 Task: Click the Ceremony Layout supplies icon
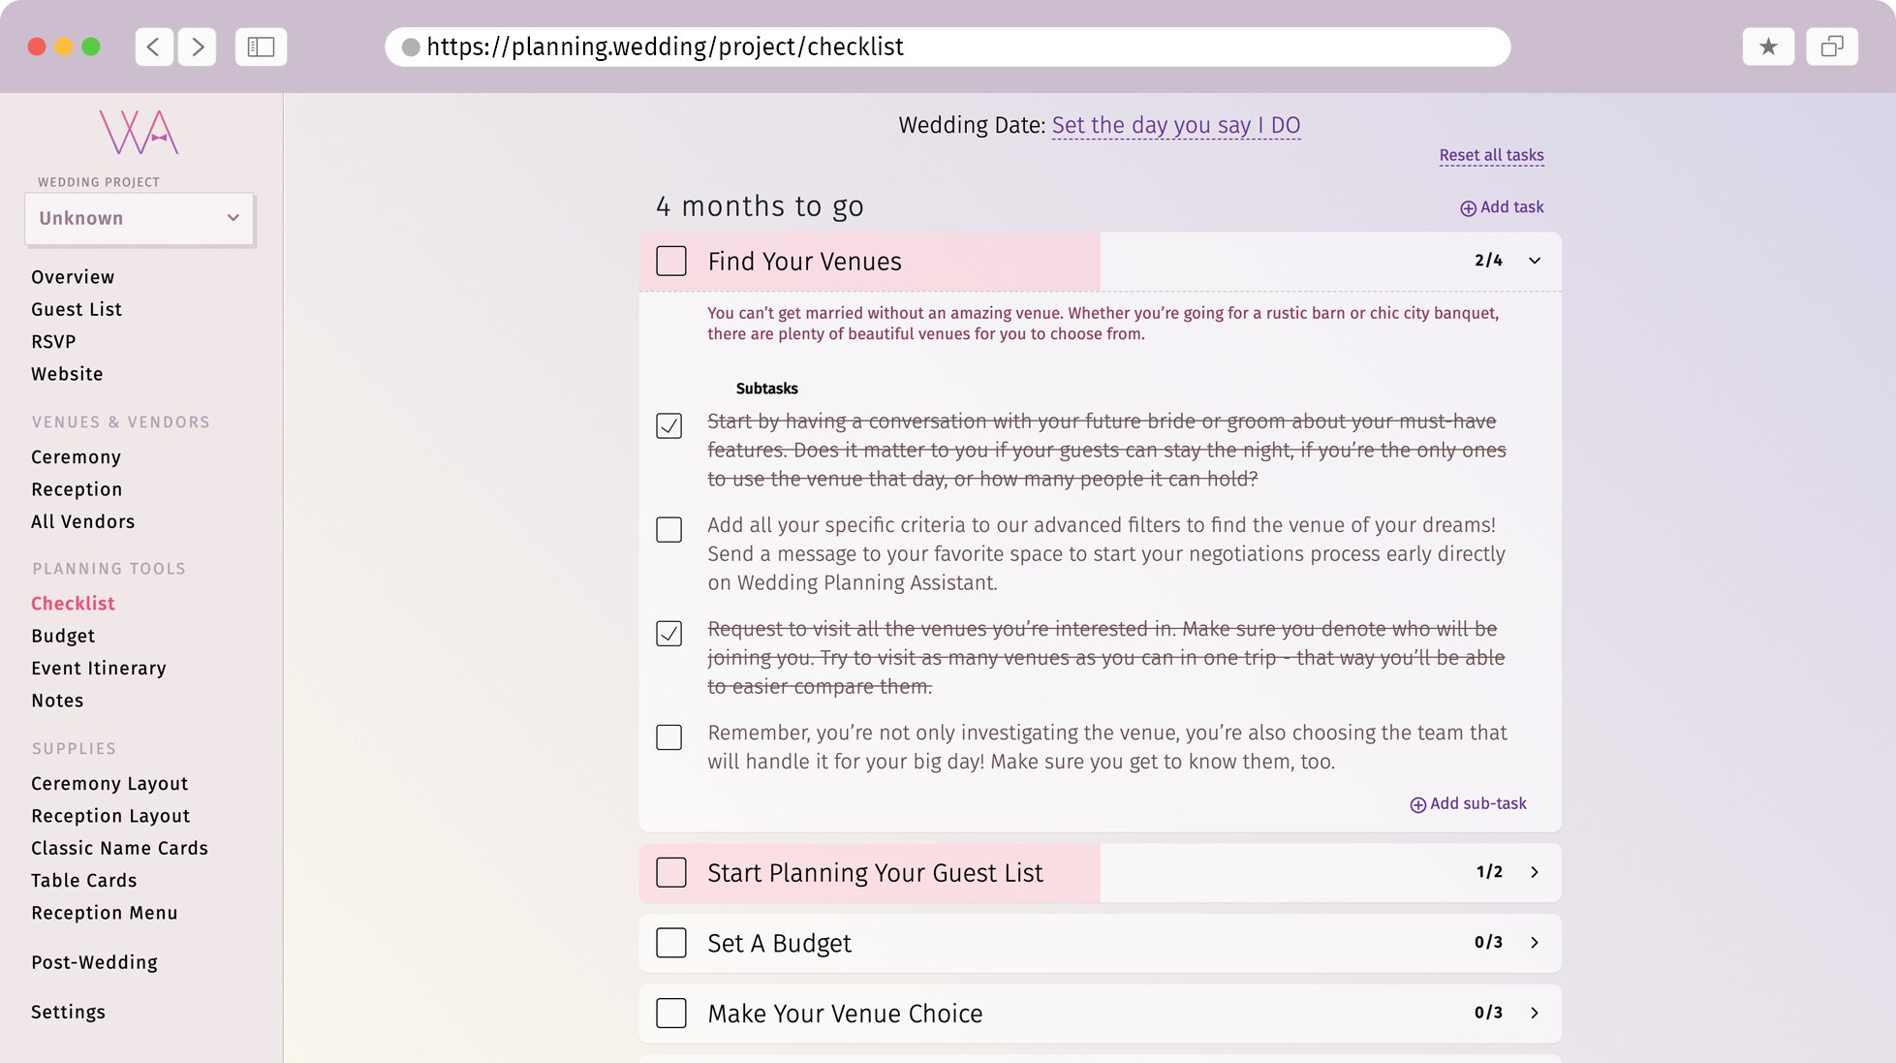click(109, 783)
